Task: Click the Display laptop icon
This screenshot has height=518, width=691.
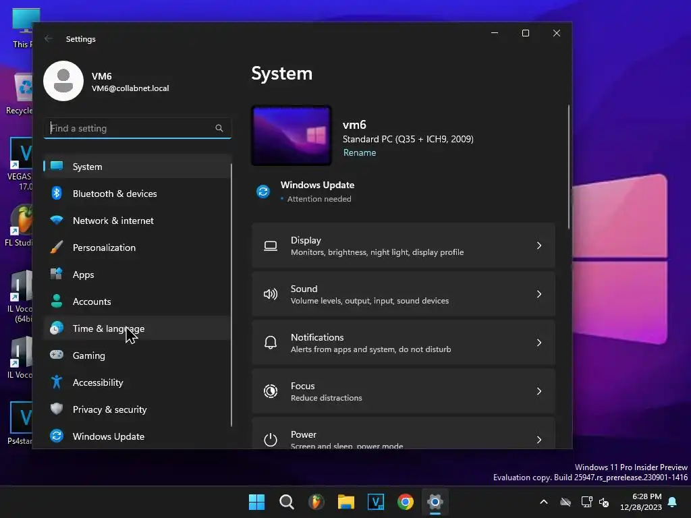Action: (x=271, y=246)
